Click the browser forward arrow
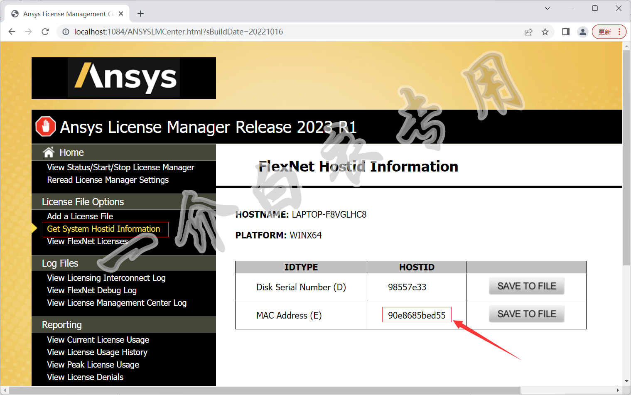Image resolution: width=631 pixels, height=395 pixels. 29,32
